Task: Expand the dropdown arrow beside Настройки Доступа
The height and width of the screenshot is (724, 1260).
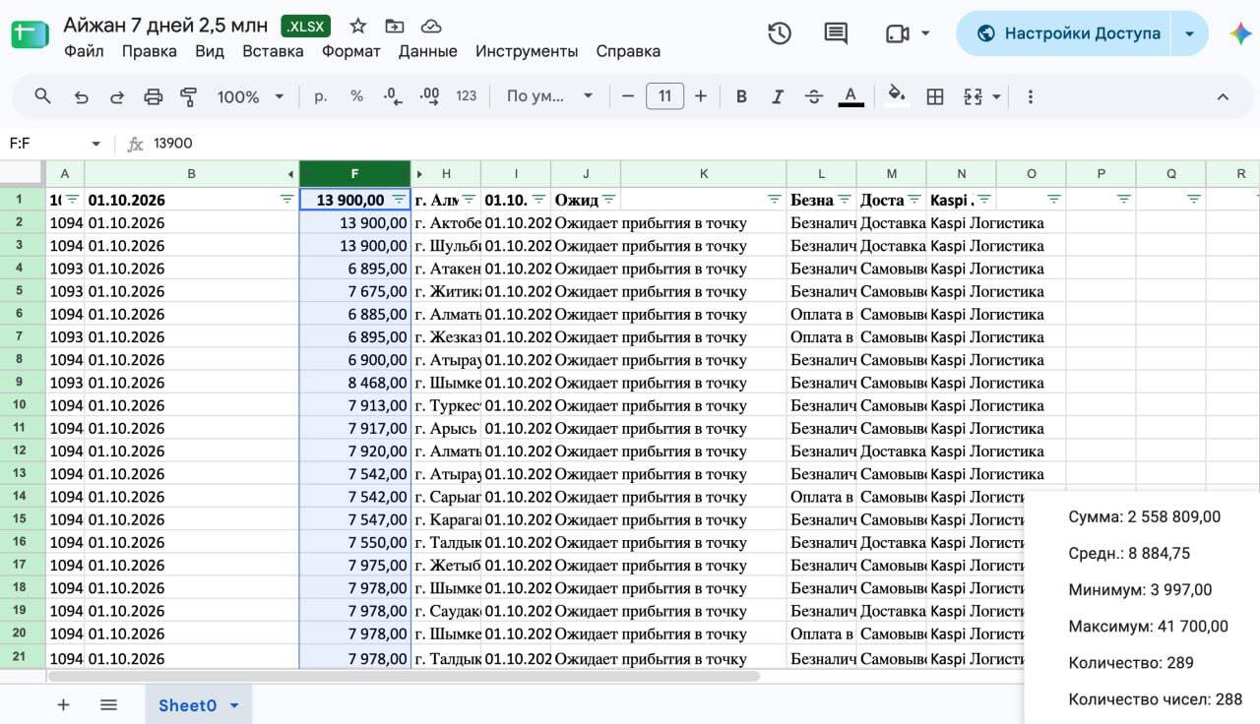Action: click(x=1189, y=33)
